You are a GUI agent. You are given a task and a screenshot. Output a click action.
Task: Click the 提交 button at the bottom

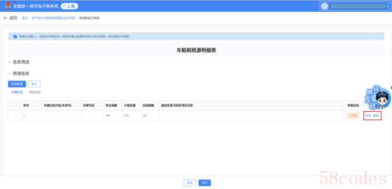click(205, 183)
